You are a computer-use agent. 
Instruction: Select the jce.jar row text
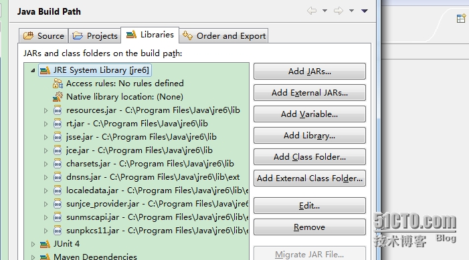point(139,150)
